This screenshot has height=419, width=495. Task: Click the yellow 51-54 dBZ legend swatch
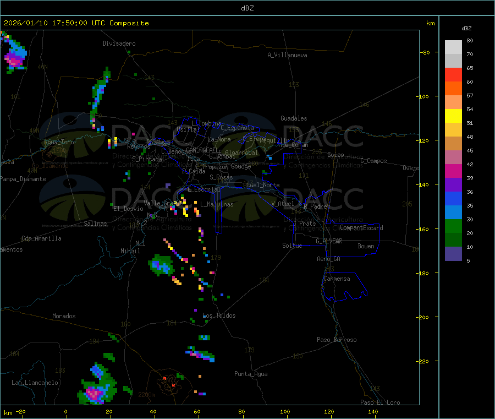(453, 116)
